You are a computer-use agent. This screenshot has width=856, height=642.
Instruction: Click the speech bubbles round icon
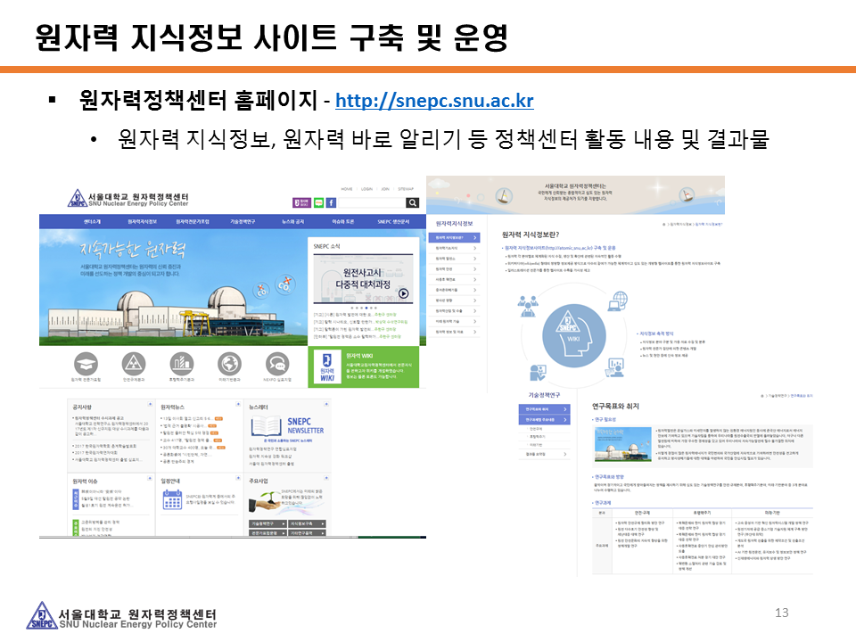click(277, 364)
